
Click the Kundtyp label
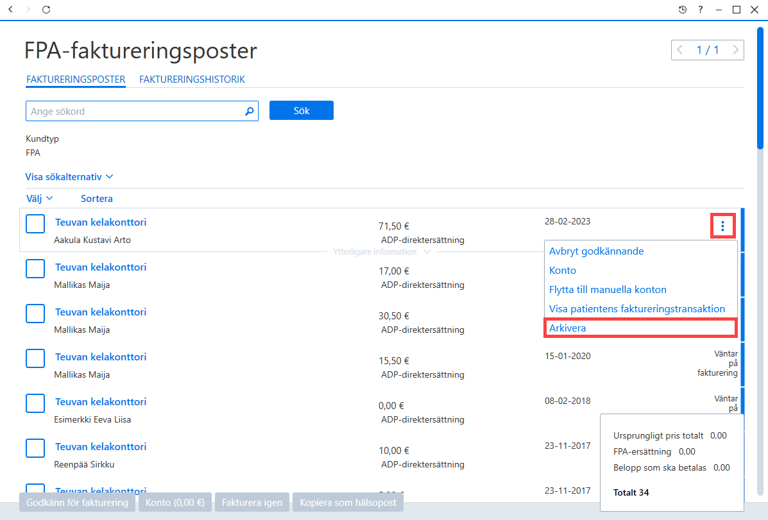tap(42, 138)
